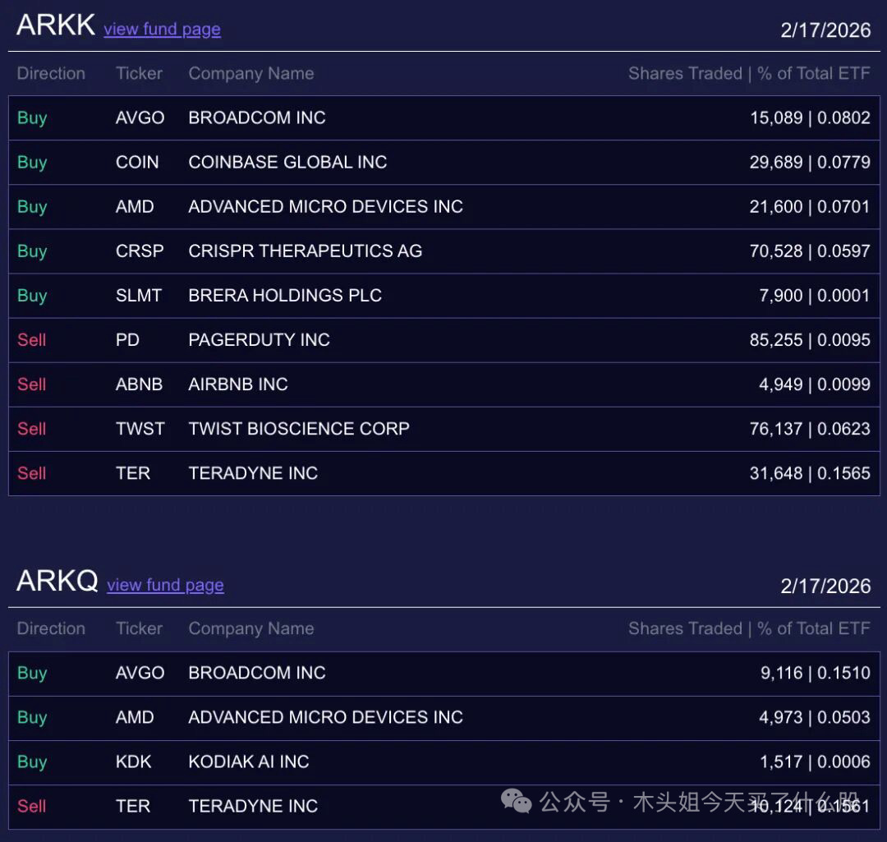The width and height of the screenshot is (887, 842).
Task: Click value 31,648 | 0.1565
Action: [810, 473]
